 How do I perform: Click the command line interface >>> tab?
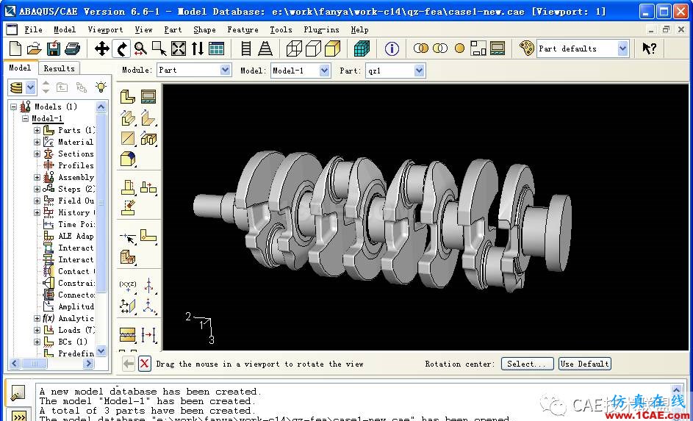[x=19, y=416]
